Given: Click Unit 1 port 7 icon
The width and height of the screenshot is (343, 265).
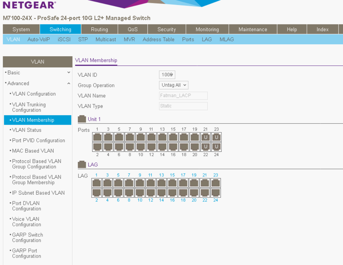Looking at the screenshot, I should click(x=130, y=137).
